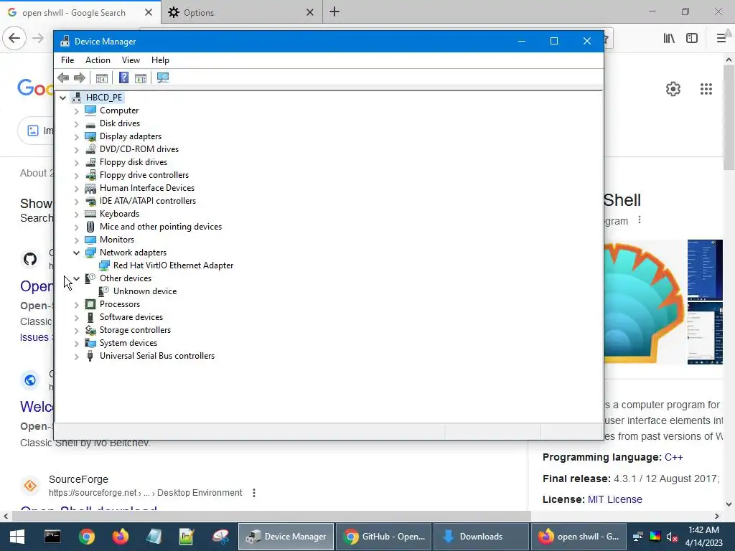Click the Forward arrow in Device Manager toolbar
Image resolution: width=735 pixels, height=551 pixels.
[80, 77]
